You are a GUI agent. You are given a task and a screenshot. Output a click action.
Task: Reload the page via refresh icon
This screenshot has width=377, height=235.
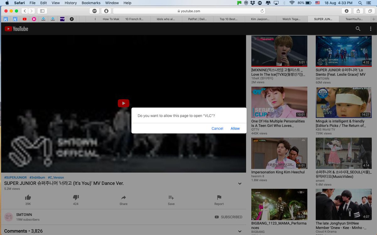pos(262,11)
